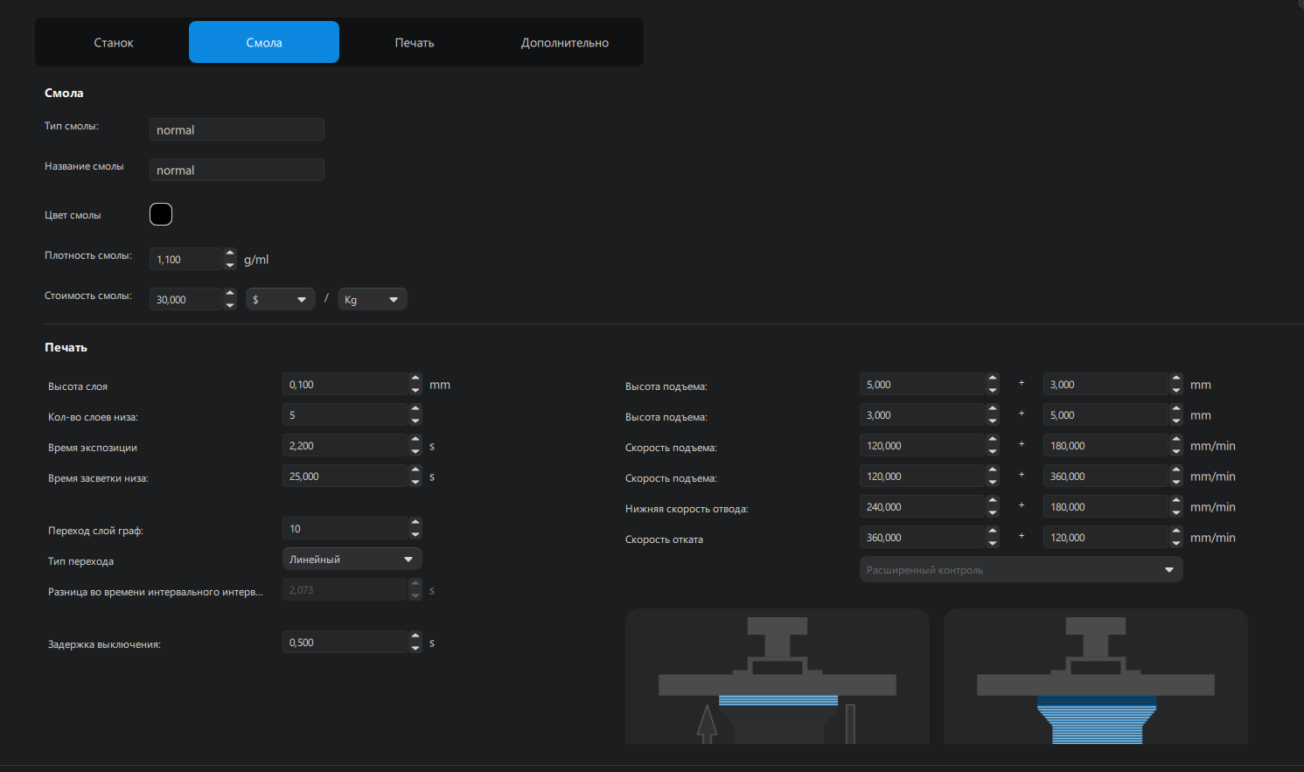Decrease Кол-во слоев низа with down arrow
This screenshot has height=772, width=1304.
pos(415,421)
